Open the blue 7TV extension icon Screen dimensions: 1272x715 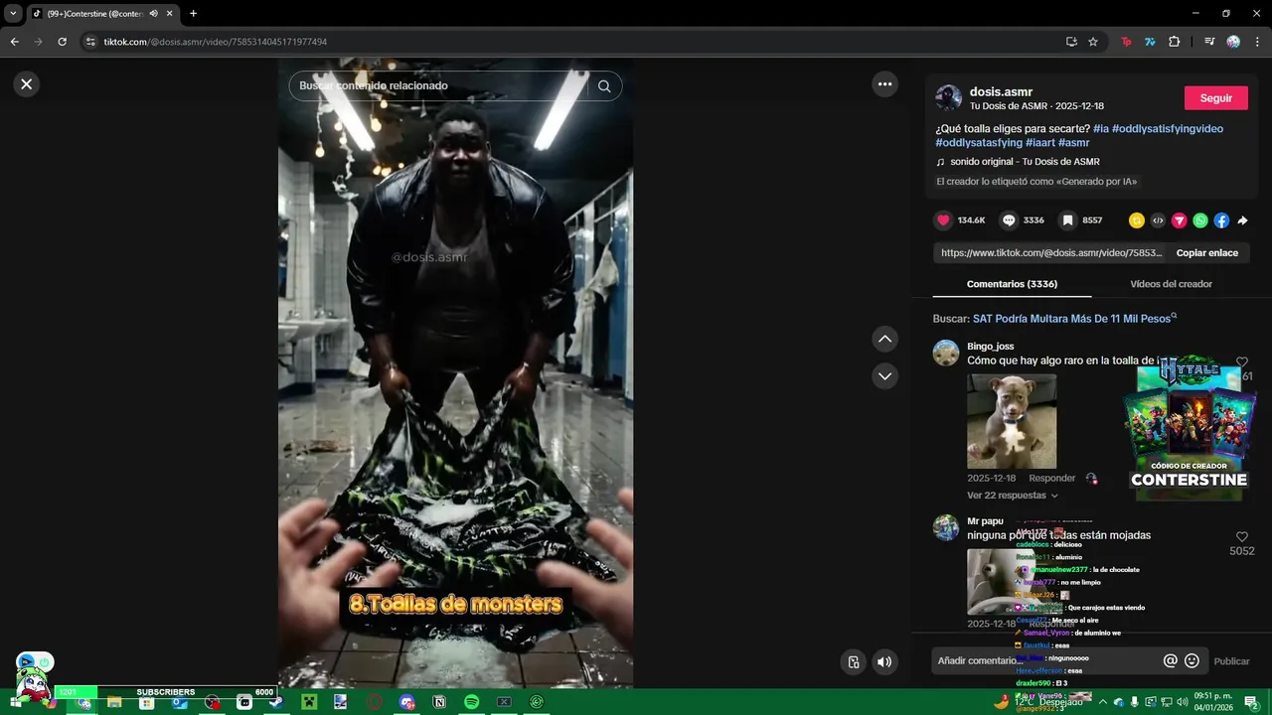1150,42
